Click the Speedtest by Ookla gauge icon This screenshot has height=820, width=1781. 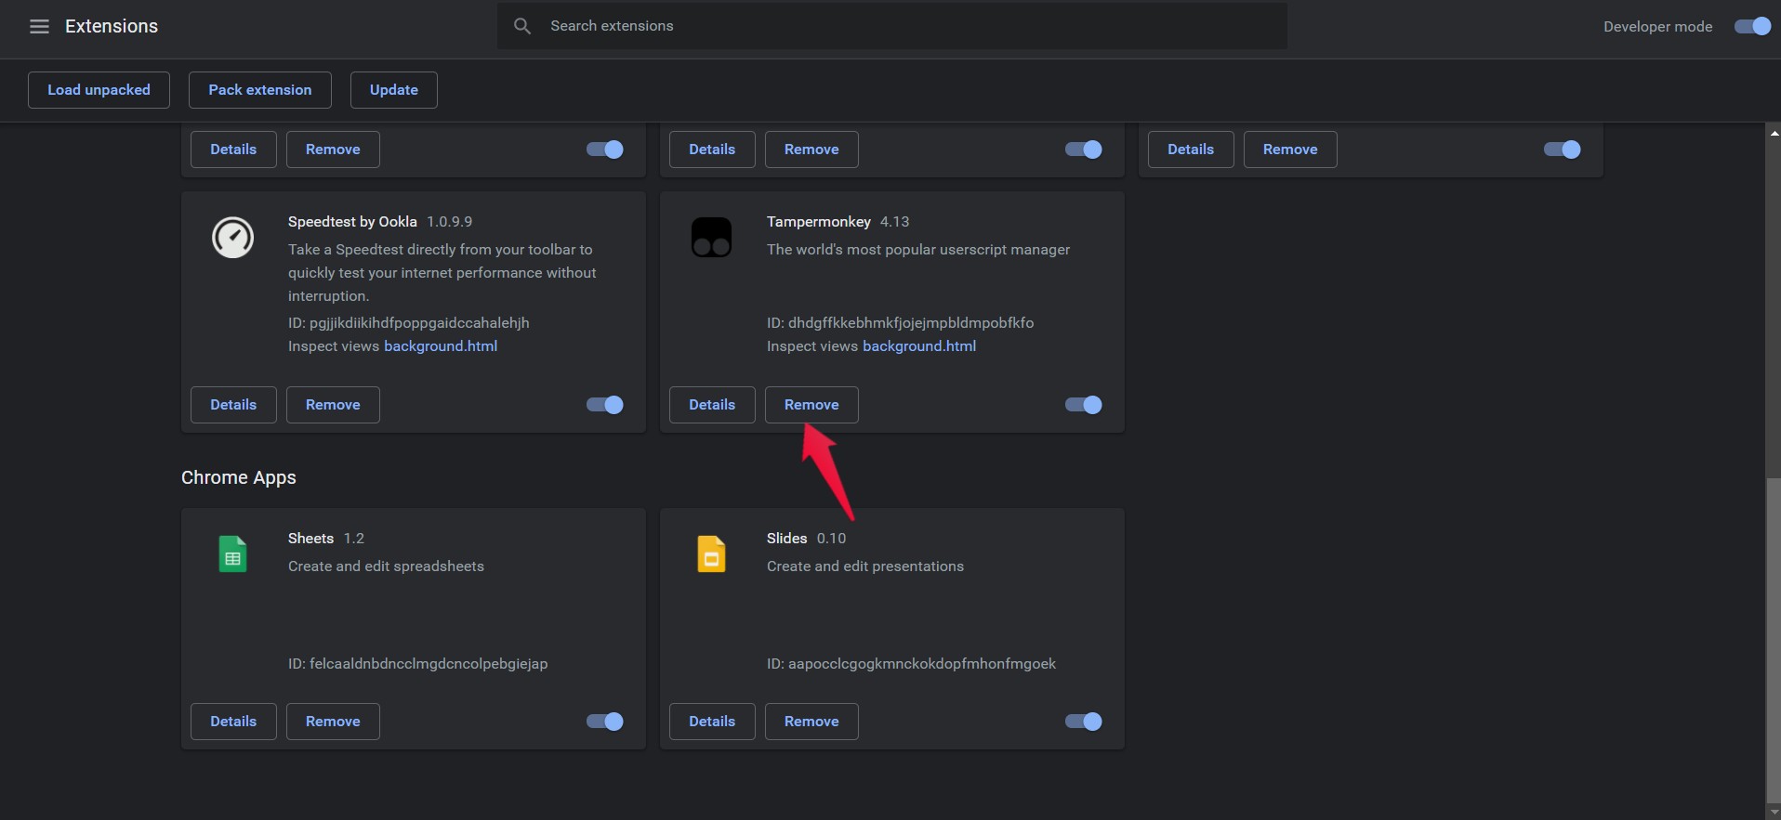point(232,238)
